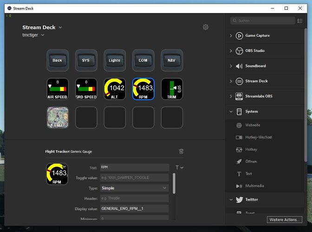312x232 pixels.
Task: Click the Suchen search field
Action: point(263,20)
